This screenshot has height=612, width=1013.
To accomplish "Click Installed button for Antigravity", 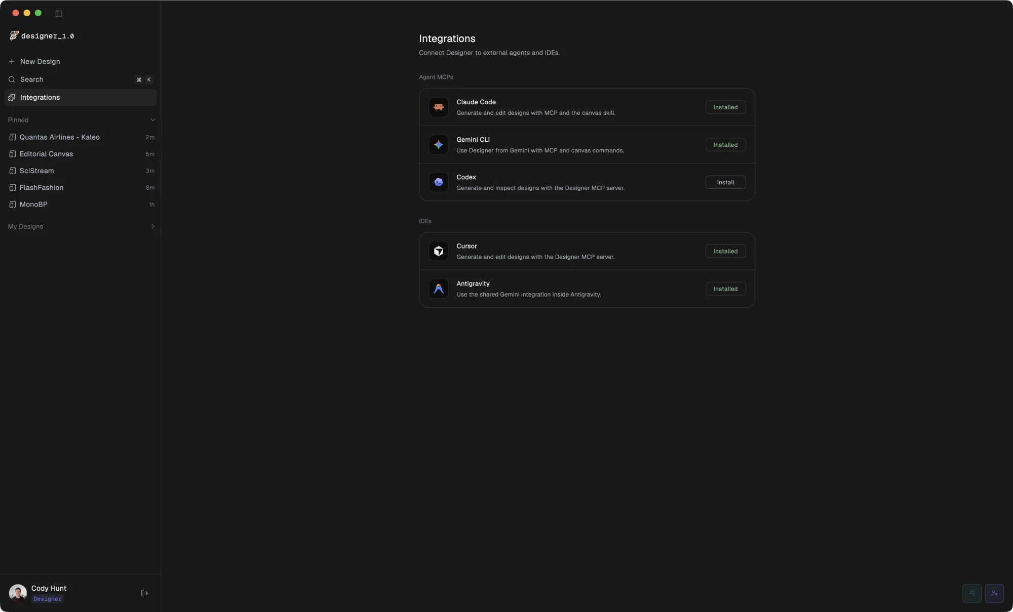I will coord(725,289).
